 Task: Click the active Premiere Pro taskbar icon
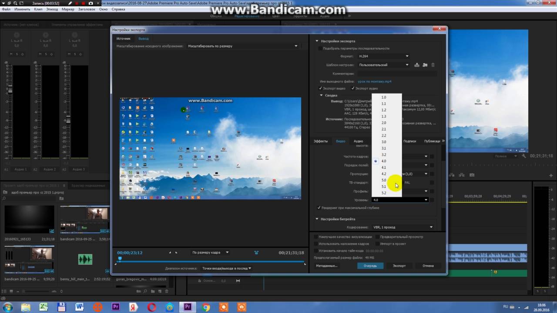click(188, 307)
